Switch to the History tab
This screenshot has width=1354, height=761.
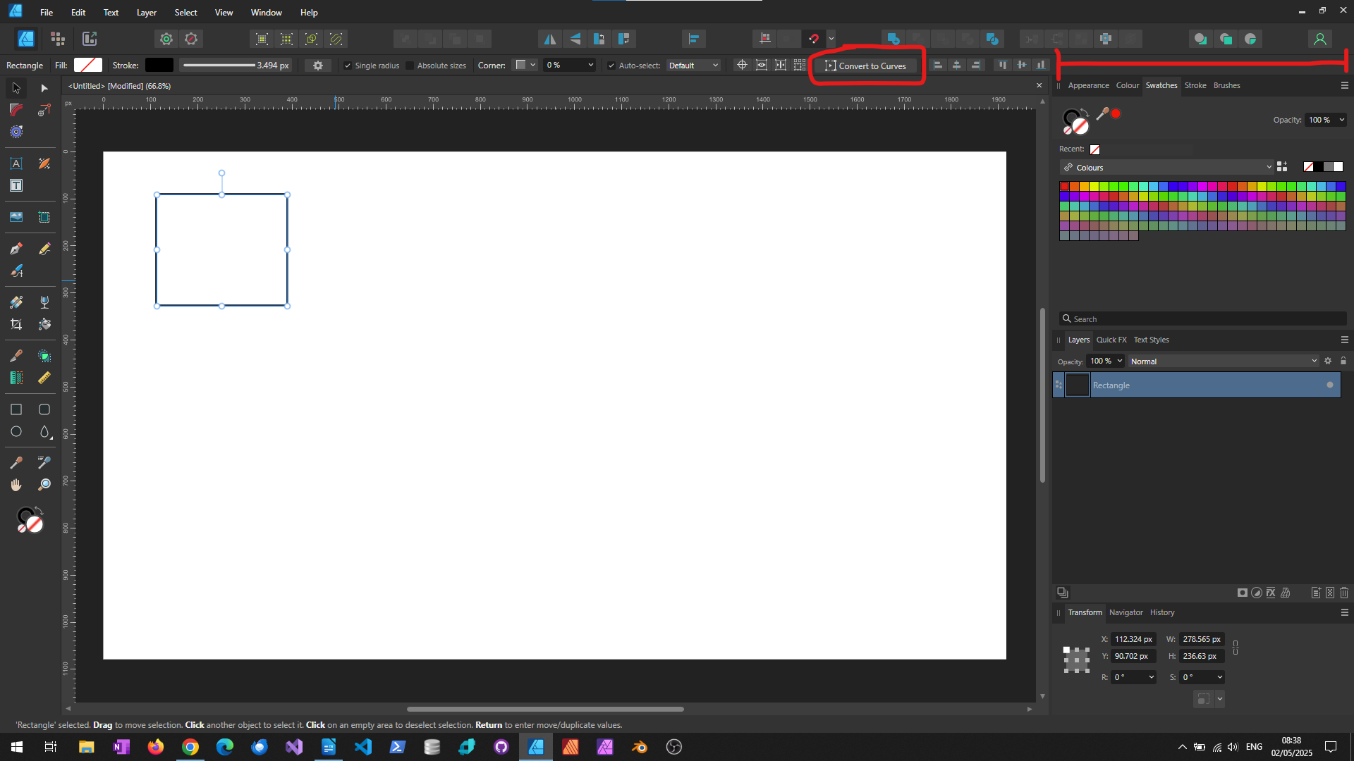(x=1162, y=612)
